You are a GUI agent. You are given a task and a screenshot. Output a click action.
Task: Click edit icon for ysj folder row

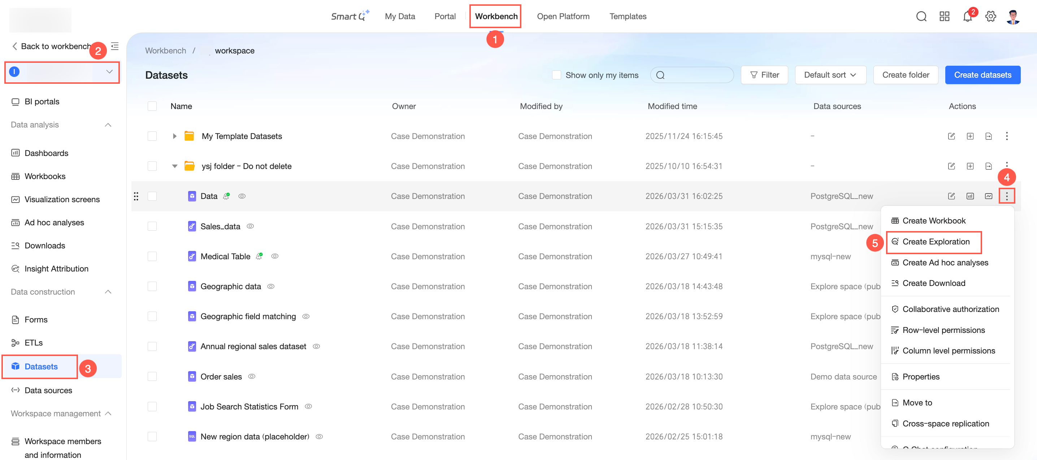click(x=951, y=166)
